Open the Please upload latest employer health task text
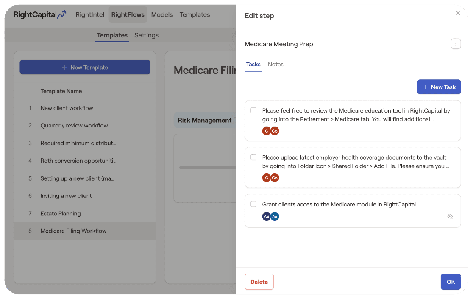The height and width of the screenshot is (299, 473). [x=356, y=162]
